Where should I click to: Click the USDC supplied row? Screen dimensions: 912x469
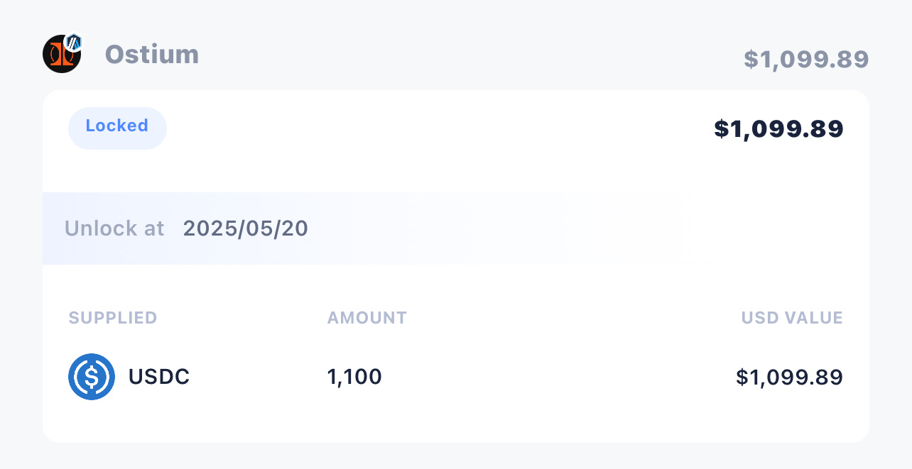click(455, 377)
